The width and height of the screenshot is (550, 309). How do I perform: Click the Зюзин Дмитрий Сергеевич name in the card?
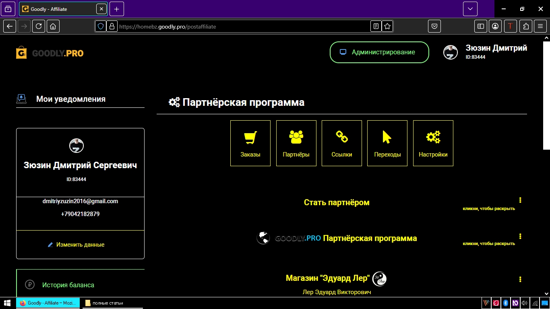coord(80,165)
